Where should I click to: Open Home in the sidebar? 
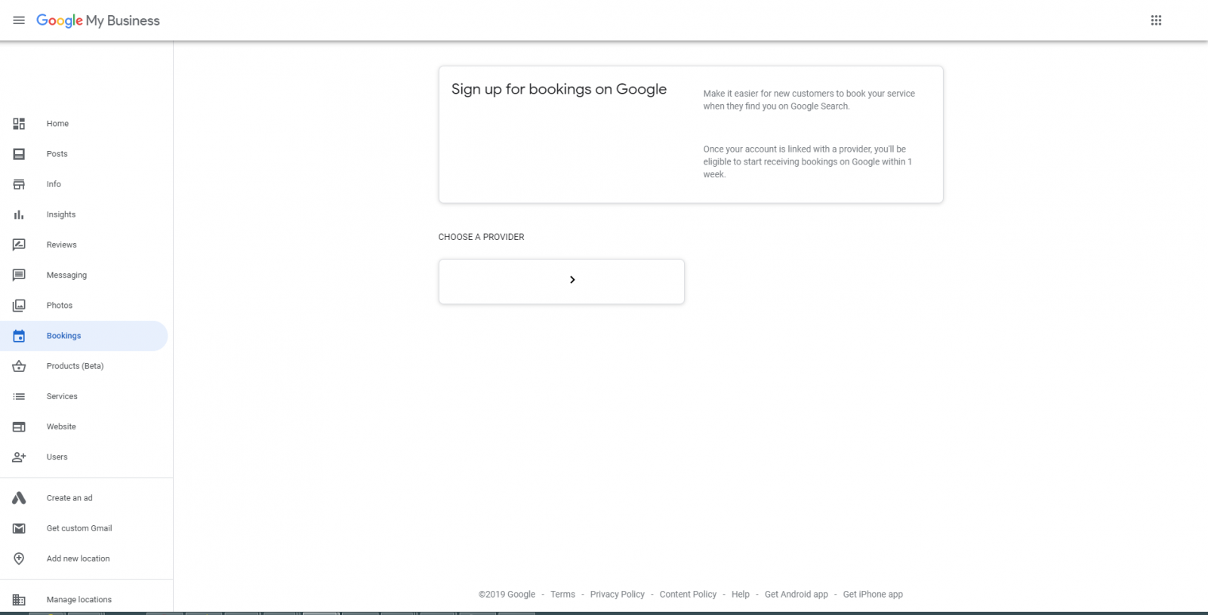coord(57,124)
